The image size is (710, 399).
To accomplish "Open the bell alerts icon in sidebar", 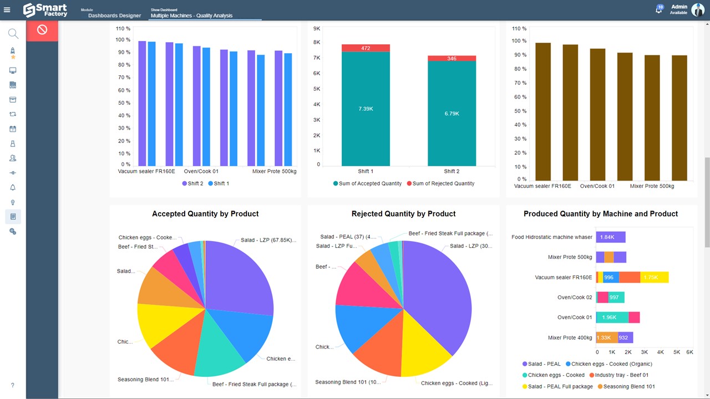I will pyautogui.click(x=13, y=187).
